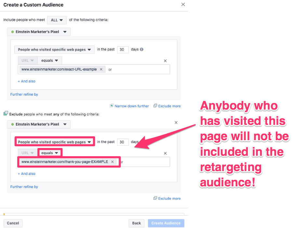This screenshot has height=228, width=293.
Task: Click the Cancel button
Action: coord(13,223)
